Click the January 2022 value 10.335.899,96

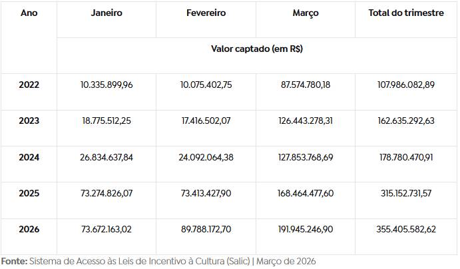tap(107, 85)
